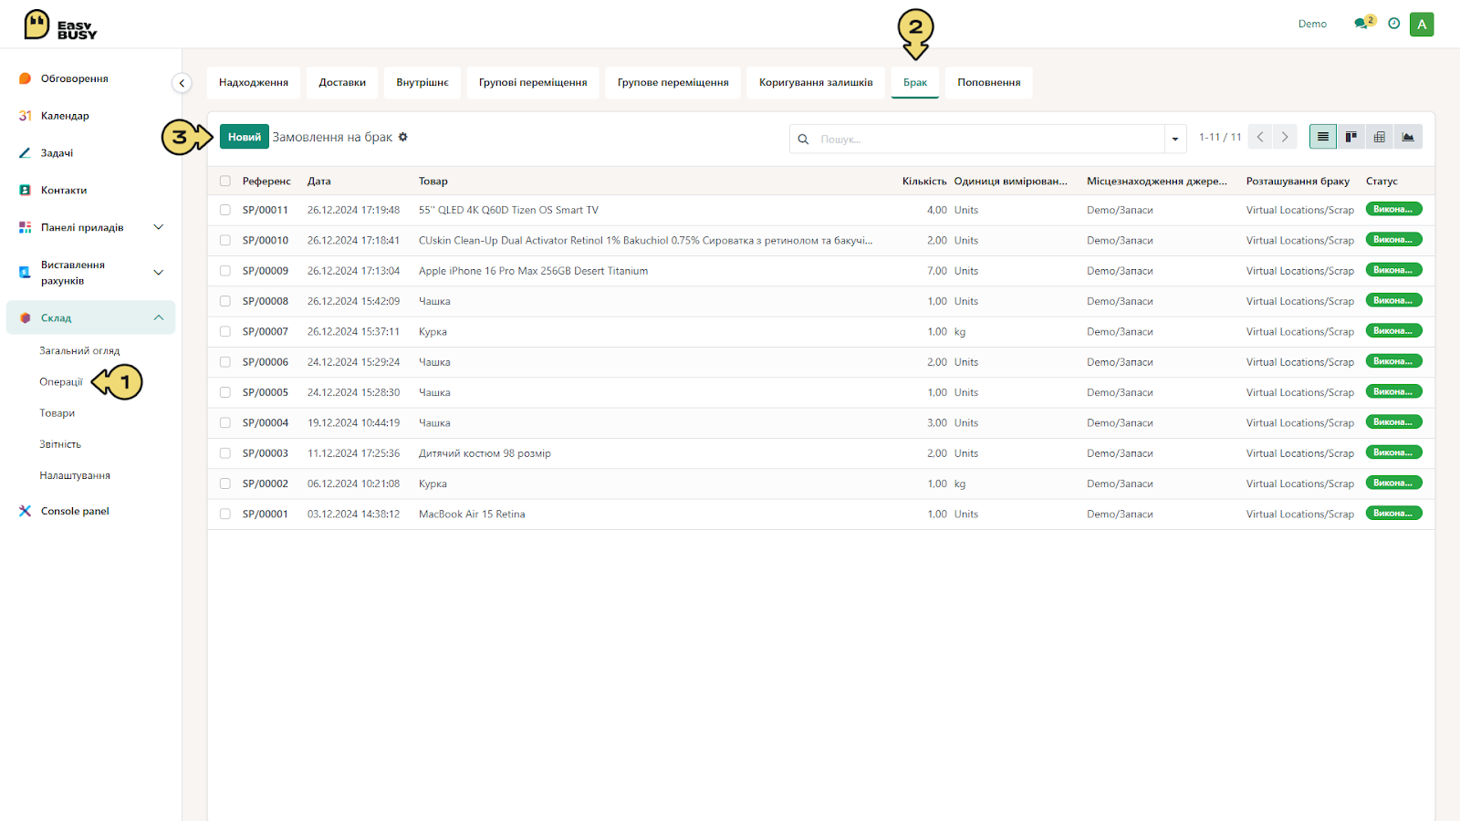Switch to kanban view icon
This screenshot has width=1460, height=821.
point(1351,137)
